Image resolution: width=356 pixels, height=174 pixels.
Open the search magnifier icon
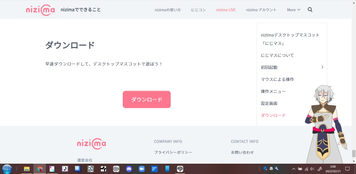310,10
